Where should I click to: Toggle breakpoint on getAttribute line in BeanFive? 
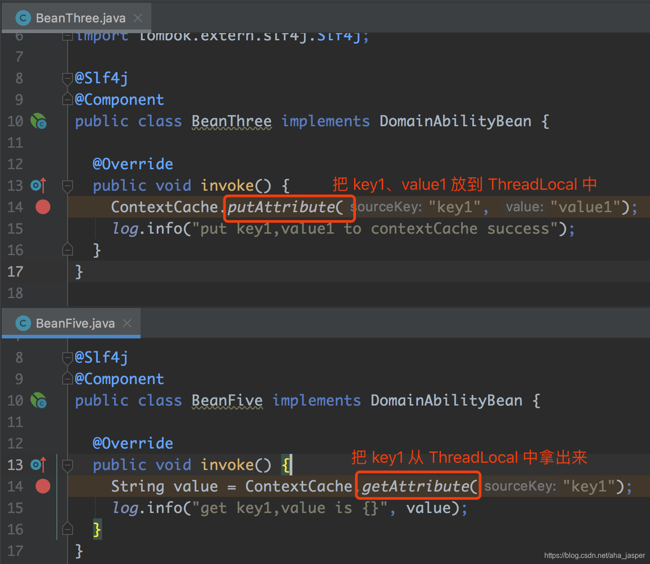[43, 486]
